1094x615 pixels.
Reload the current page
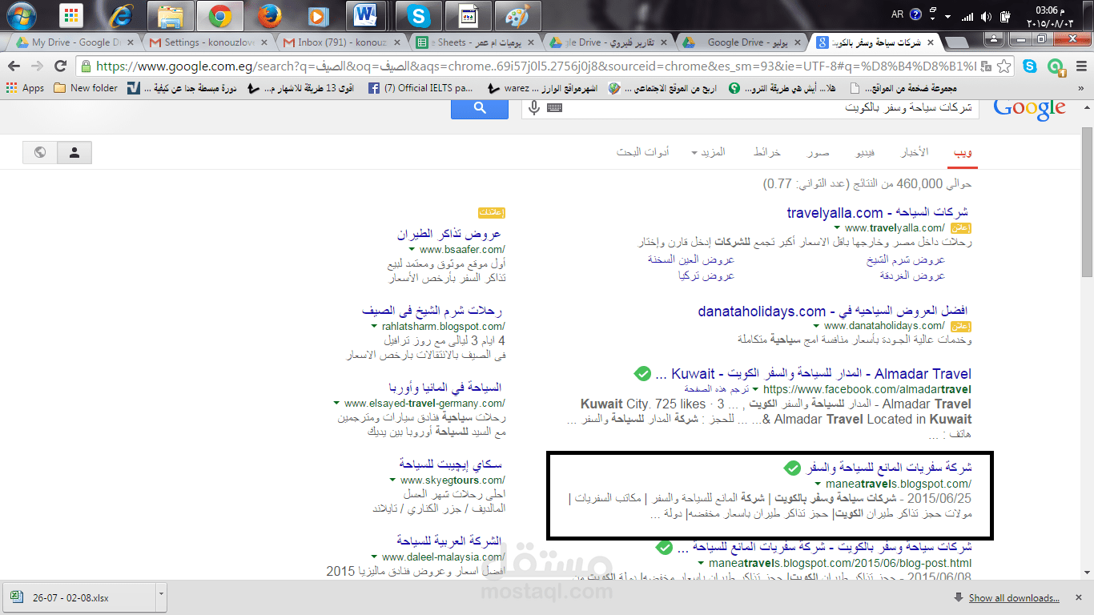[60, 66]
